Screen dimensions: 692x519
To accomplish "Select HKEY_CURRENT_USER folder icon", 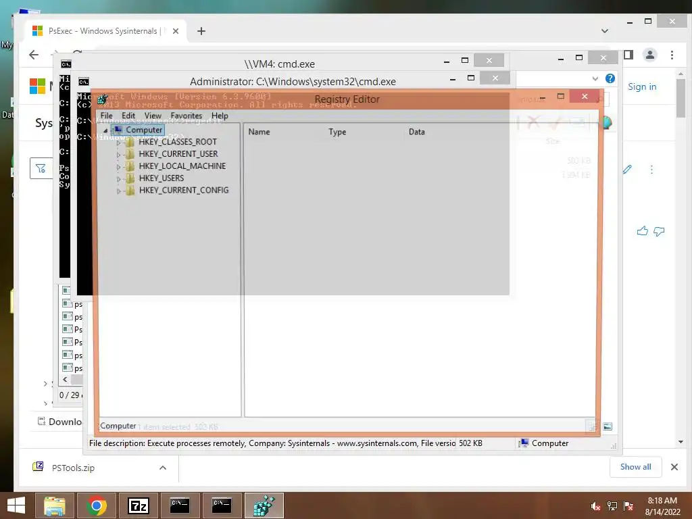I will point(130,153).
